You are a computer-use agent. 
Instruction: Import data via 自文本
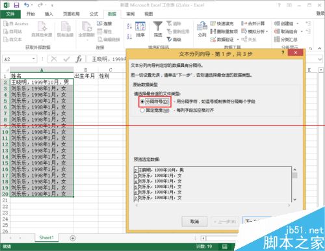(x=13, y=40)
